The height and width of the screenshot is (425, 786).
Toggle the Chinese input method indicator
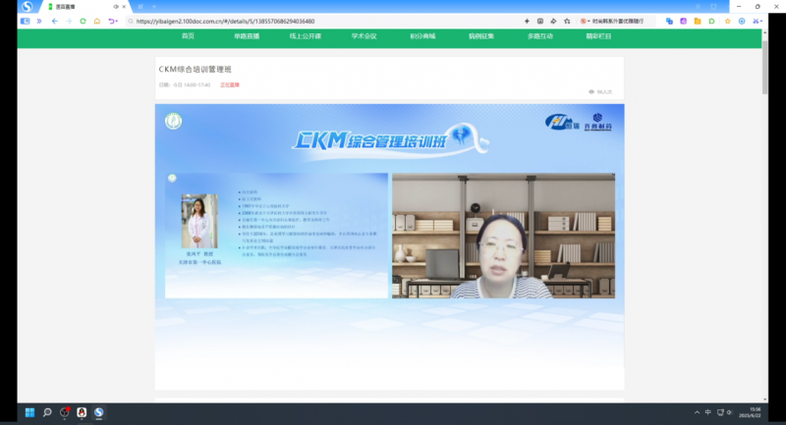coord(708,412)
